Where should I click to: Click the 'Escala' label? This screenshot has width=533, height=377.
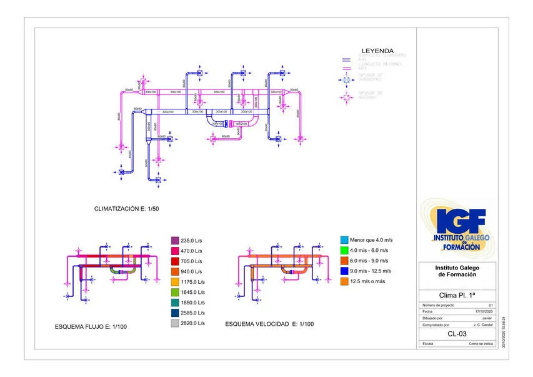(x=427, y=344)
